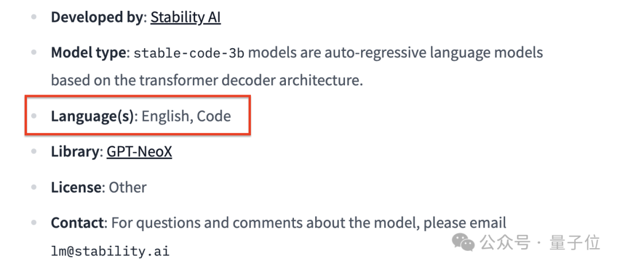The width and height of the screenshot is (620, 267).
Task: Click the 公众号 · 量子位 watermark text
Action: [x=540, y=242]
